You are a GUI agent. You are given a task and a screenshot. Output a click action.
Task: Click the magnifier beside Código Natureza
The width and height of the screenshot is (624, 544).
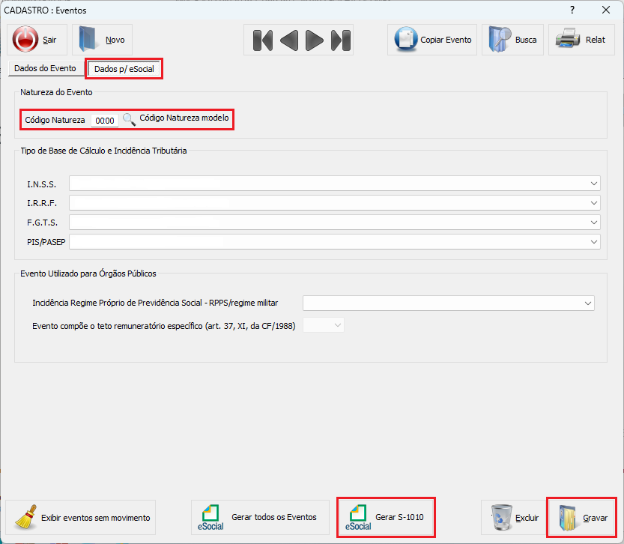[x=130, y=119]
